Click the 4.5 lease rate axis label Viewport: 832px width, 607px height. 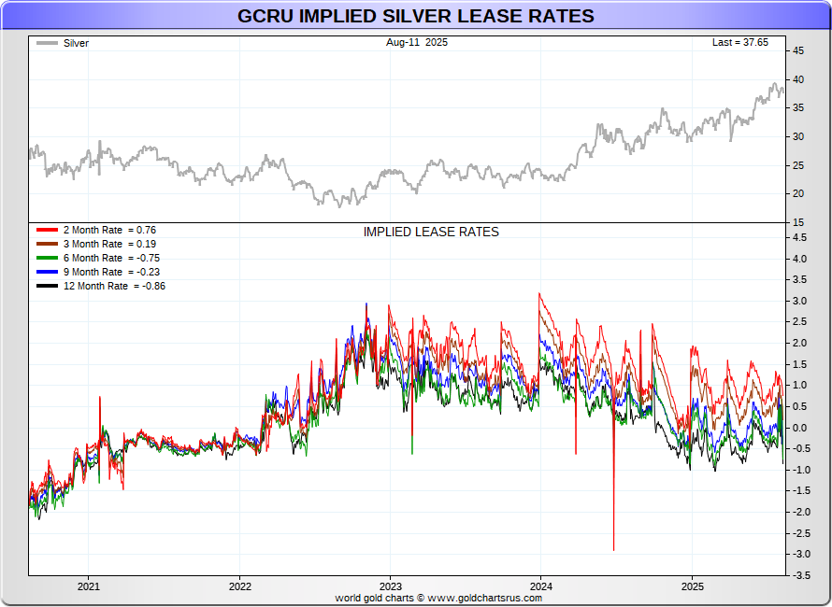(x=799, y=237)
